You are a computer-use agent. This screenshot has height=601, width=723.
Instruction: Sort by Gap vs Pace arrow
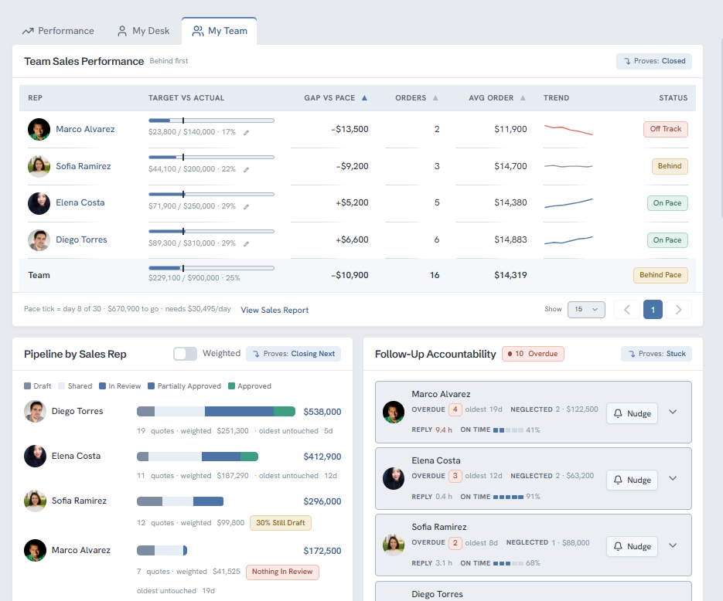364,97
